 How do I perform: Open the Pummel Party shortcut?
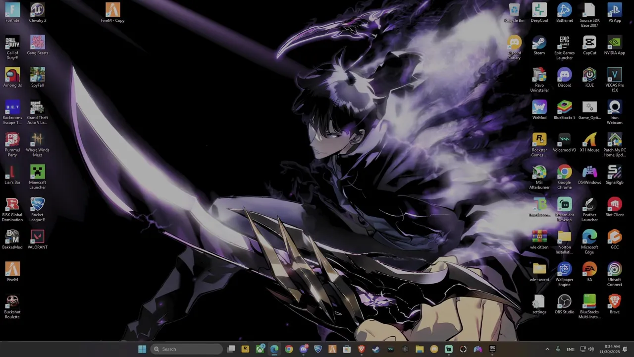(x=12, y=145)
